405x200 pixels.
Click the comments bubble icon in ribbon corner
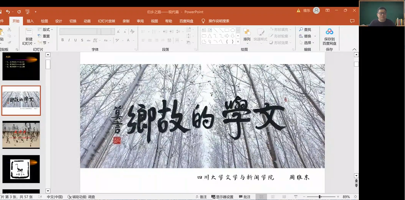[x=352, y=21]
